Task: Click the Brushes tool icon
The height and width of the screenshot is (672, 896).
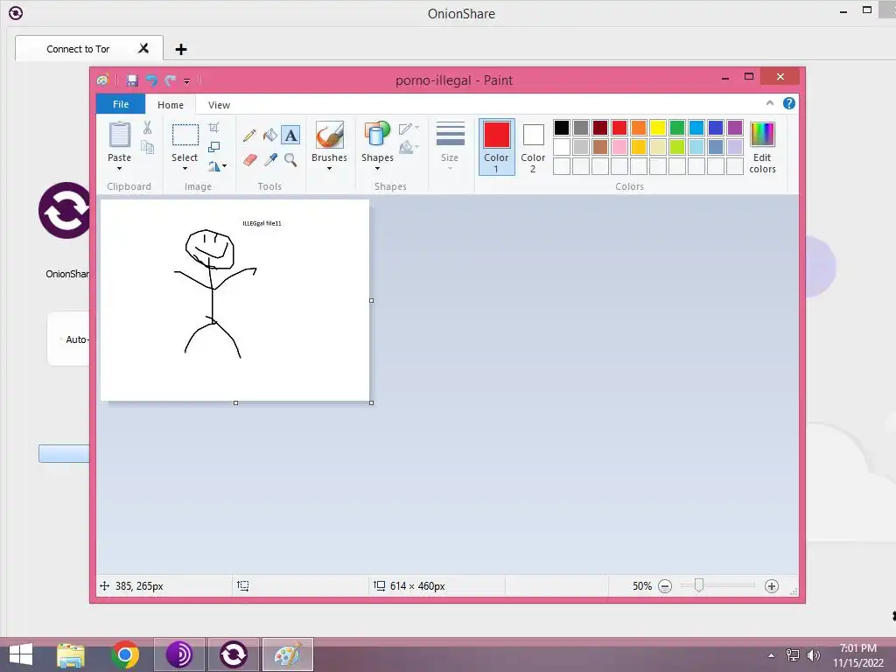Action: point(330,136)
